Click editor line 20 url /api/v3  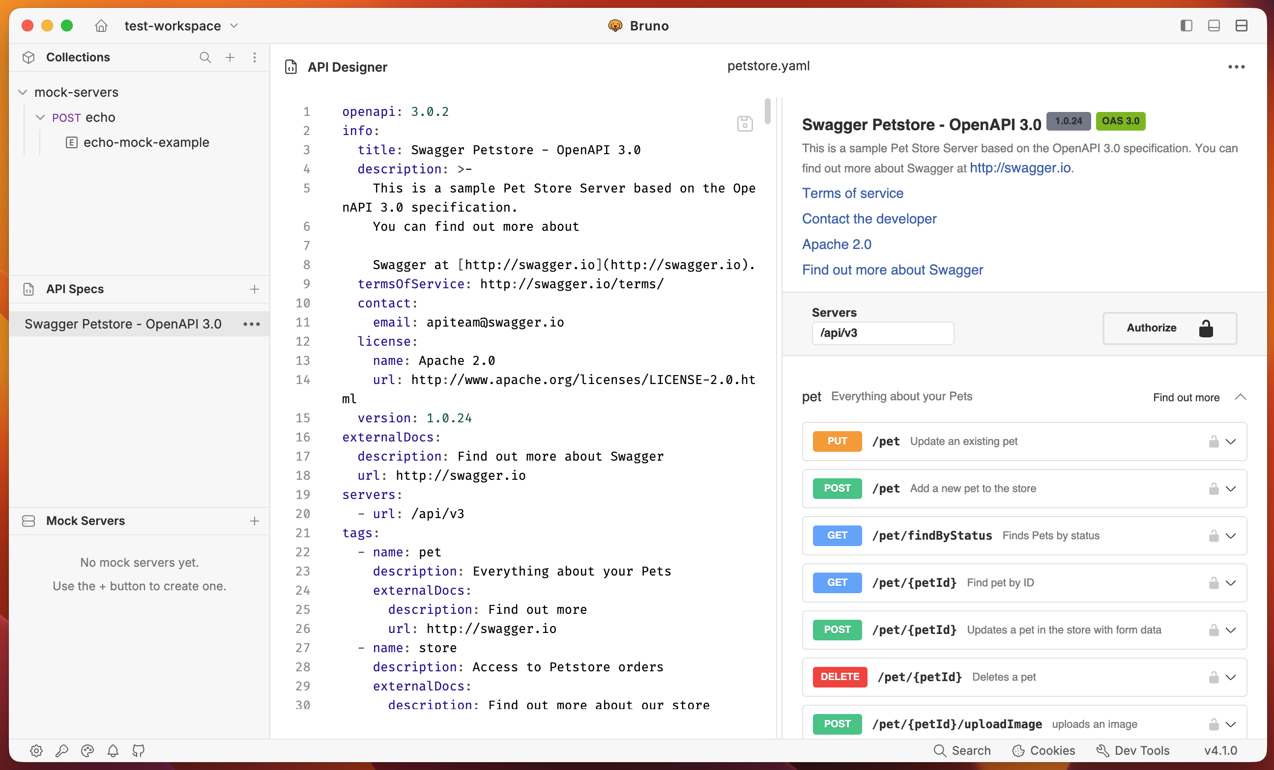[x=411, y=514]
